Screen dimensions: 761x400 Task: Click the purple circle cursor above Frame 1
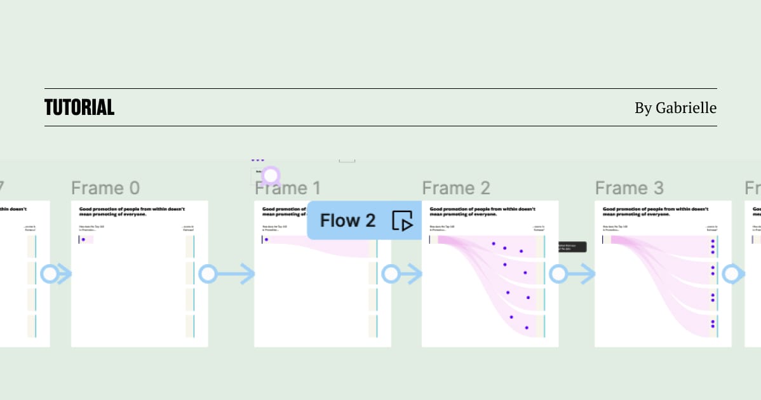click(271, 175)
